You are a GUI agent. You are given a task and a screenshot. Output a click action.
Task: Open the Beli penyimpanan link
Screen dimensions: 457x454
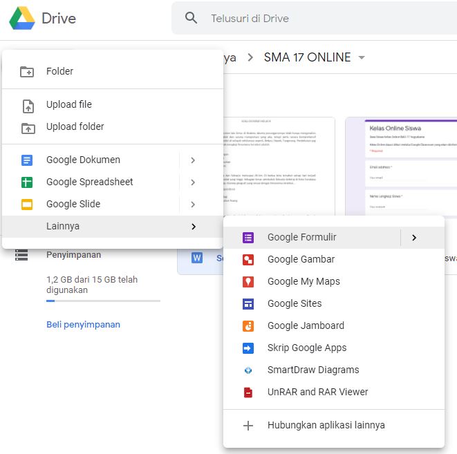pyautogui.click(x=84, y=325)
